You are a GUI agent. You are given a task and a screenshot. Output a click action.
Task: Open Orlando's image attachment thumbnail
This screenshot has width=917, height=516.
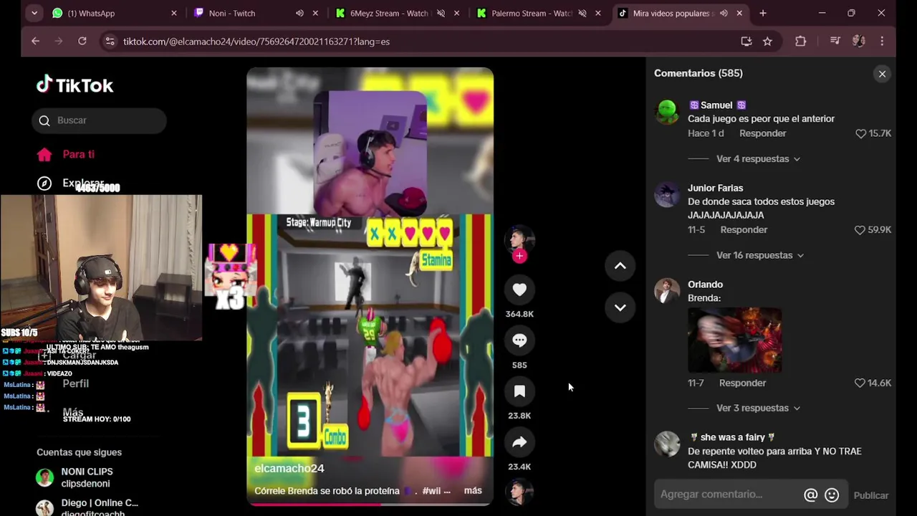click(x=734, y=340)
